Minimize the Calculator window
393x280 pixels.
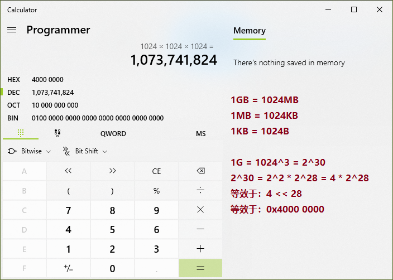[328, 10]
